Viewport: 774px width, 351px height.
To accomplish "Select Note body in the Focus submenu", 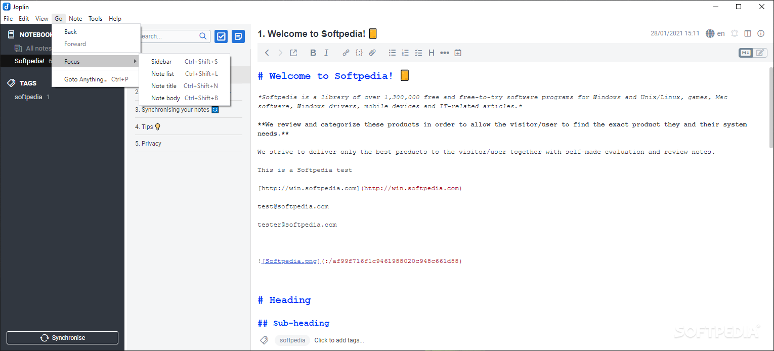I will pos(185,98).
